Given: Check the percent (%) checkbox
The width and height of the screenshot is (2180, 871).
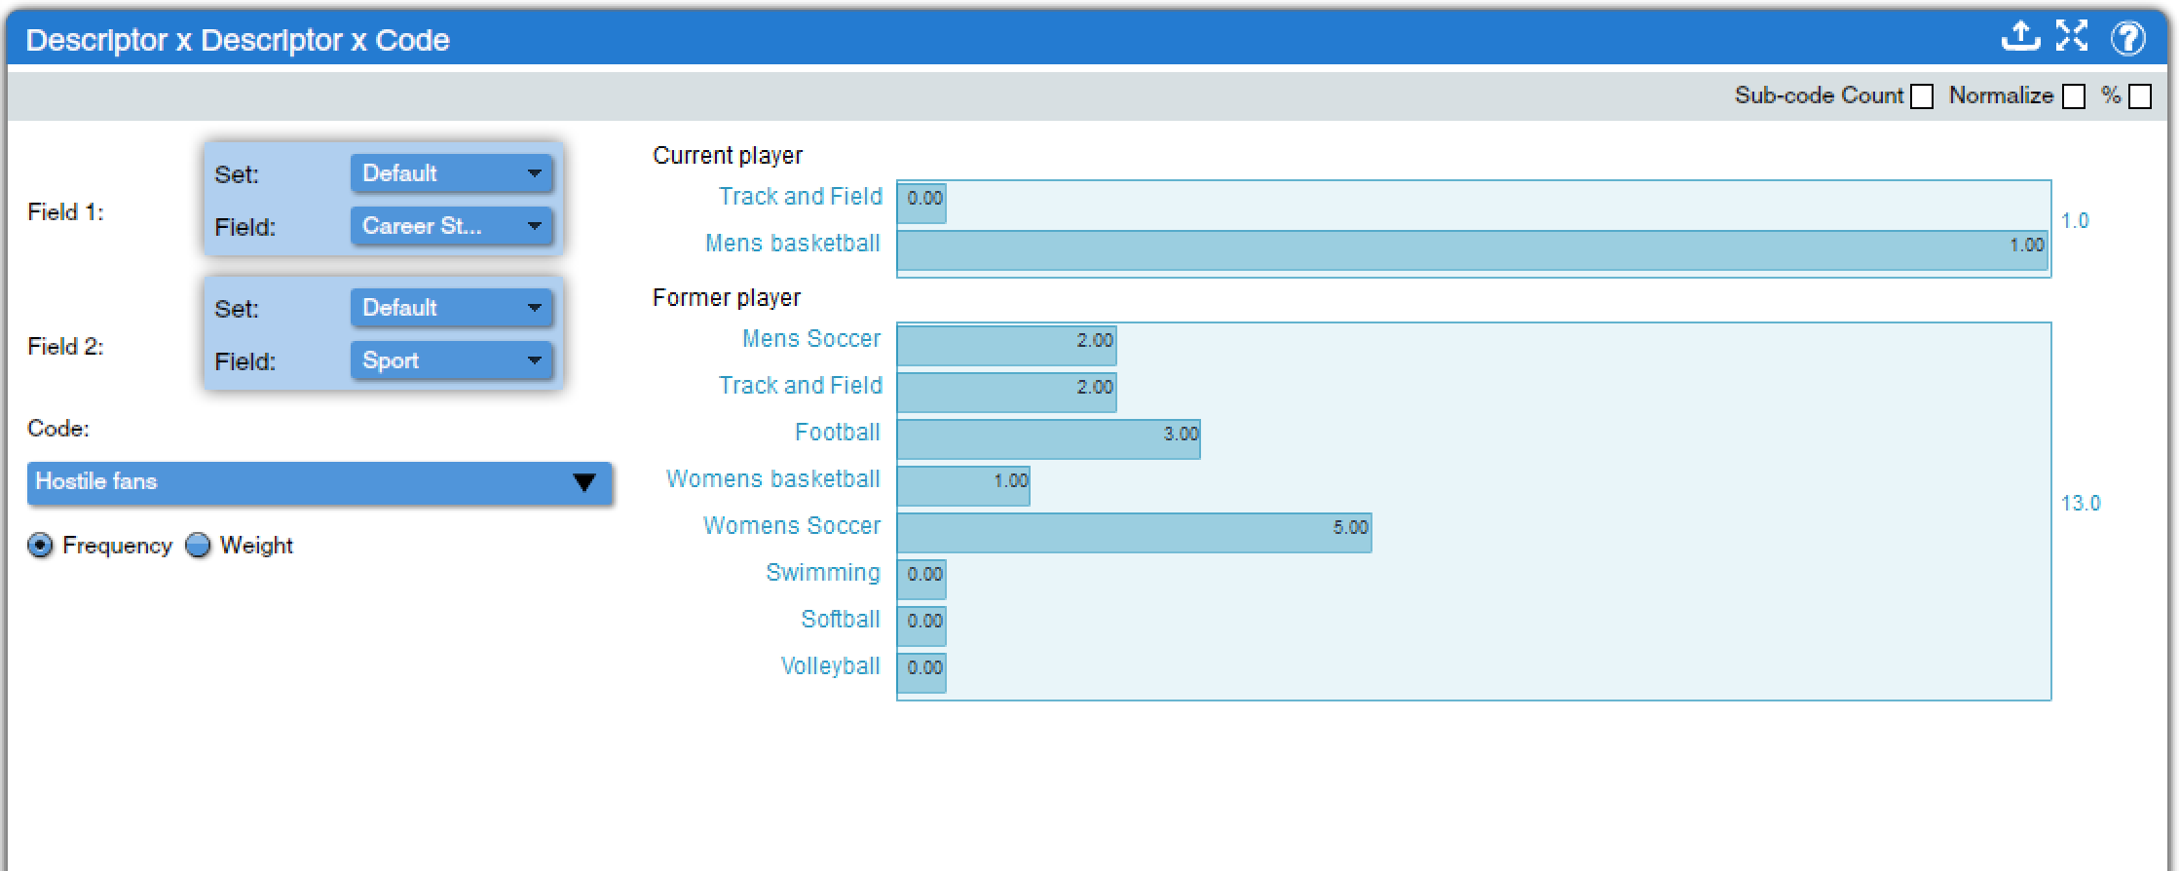Looking at the screenshot, I should point(2140,96).
